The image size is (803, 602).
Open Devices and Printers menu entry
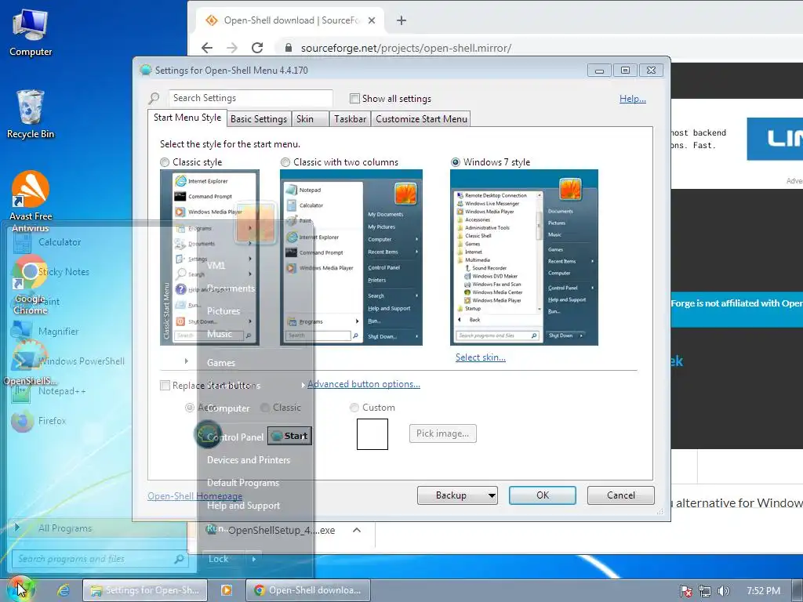[x=249, y=459]
